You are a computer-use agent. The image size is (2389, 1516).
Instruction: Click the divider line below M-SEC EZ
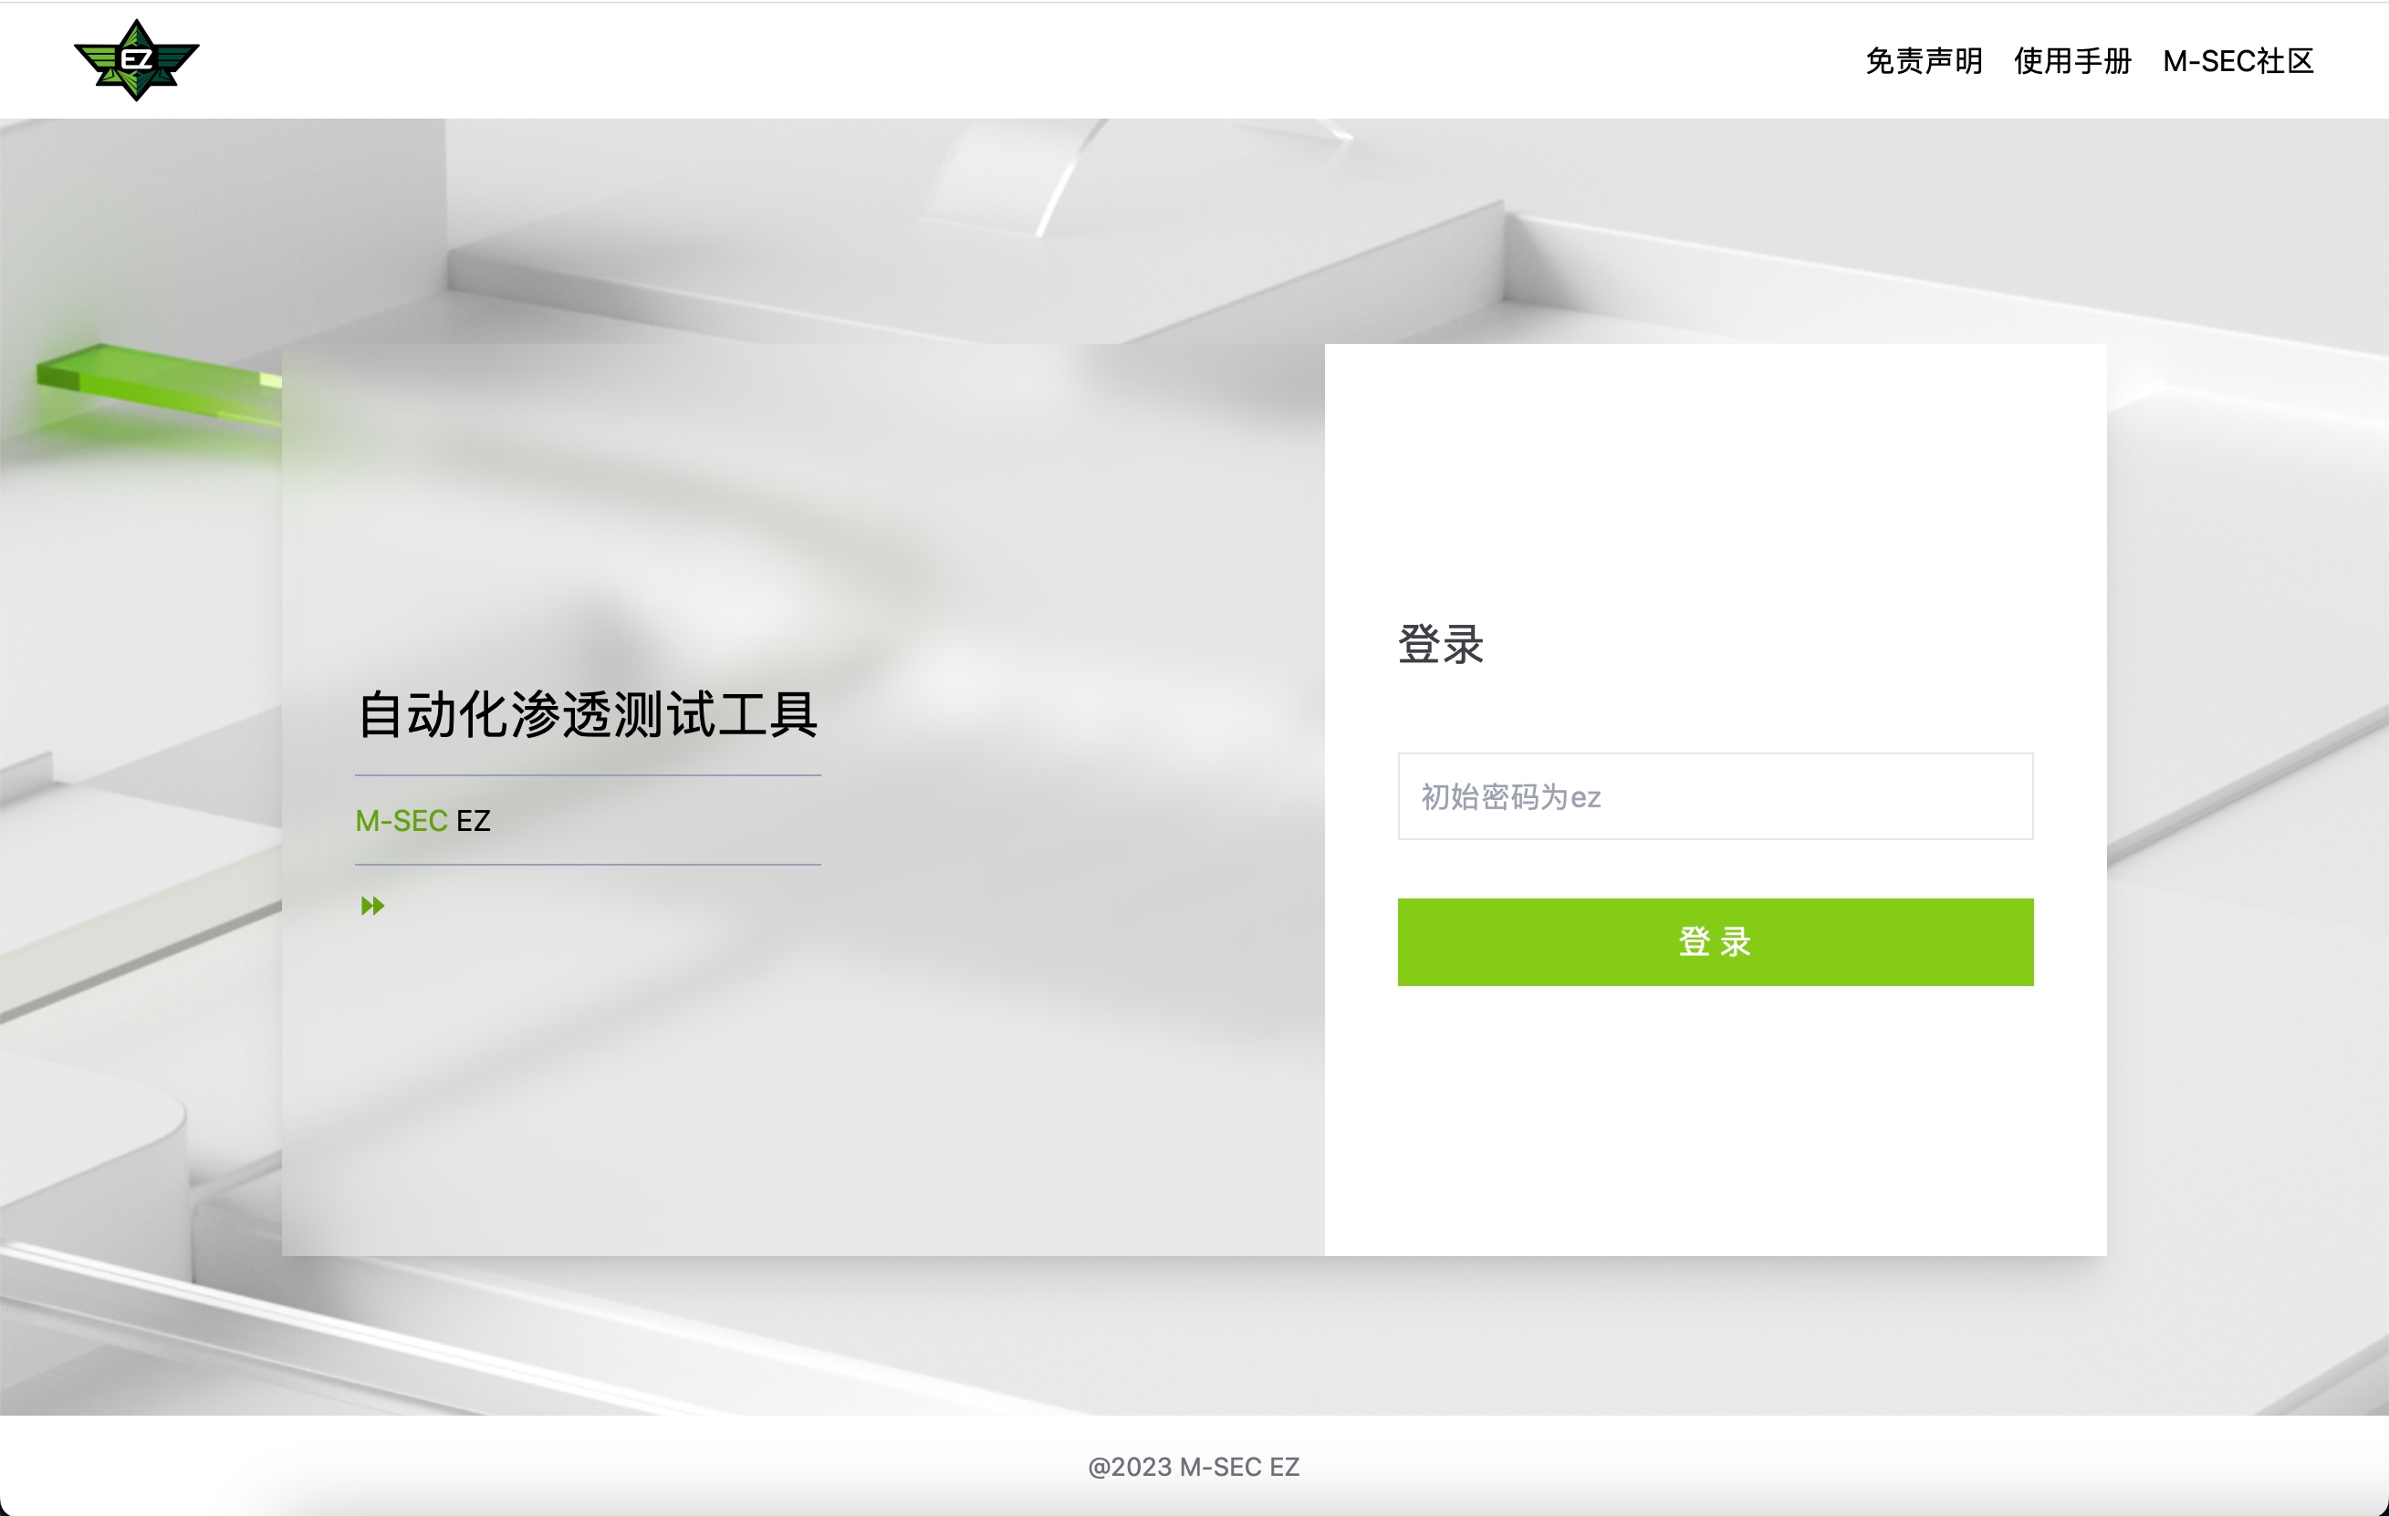pyautogui.click(x=588, y=865)
